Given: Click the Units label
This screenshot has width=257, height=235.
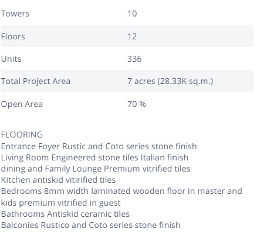Looking at the screenshot, I should click(11, 59).
